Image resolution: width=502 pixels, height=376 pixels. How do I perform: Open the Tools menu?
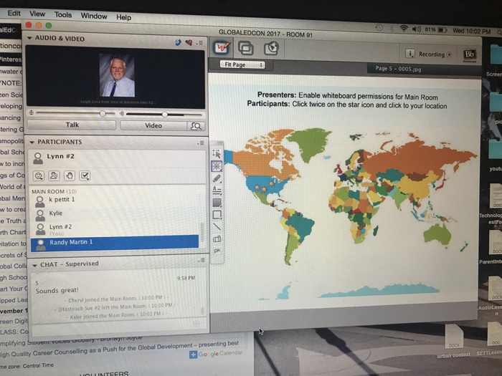tap(63, 15)
